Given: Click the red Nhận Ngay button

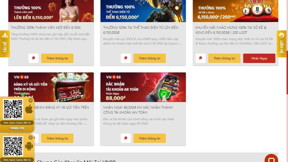Looking at the screenshot, I should (259, 58).
